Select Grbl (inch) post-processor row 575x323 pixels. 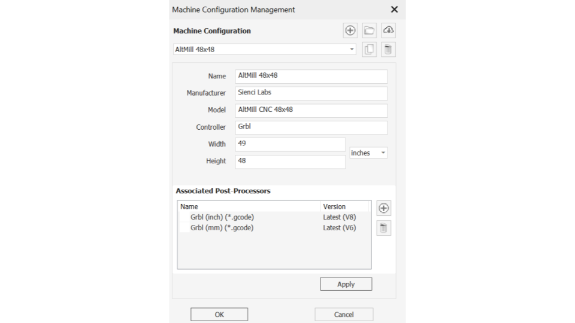pyautogui.click(x=274, y=217)
